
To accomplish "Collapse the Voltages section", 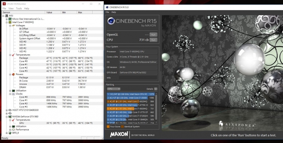I will point(10,25).
